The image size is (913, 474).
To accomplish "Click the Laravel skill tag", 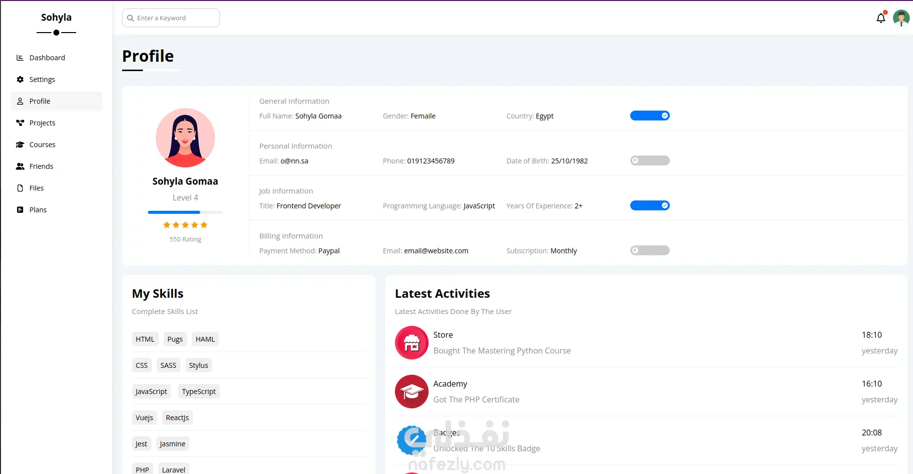I will [x=174, y=470].
